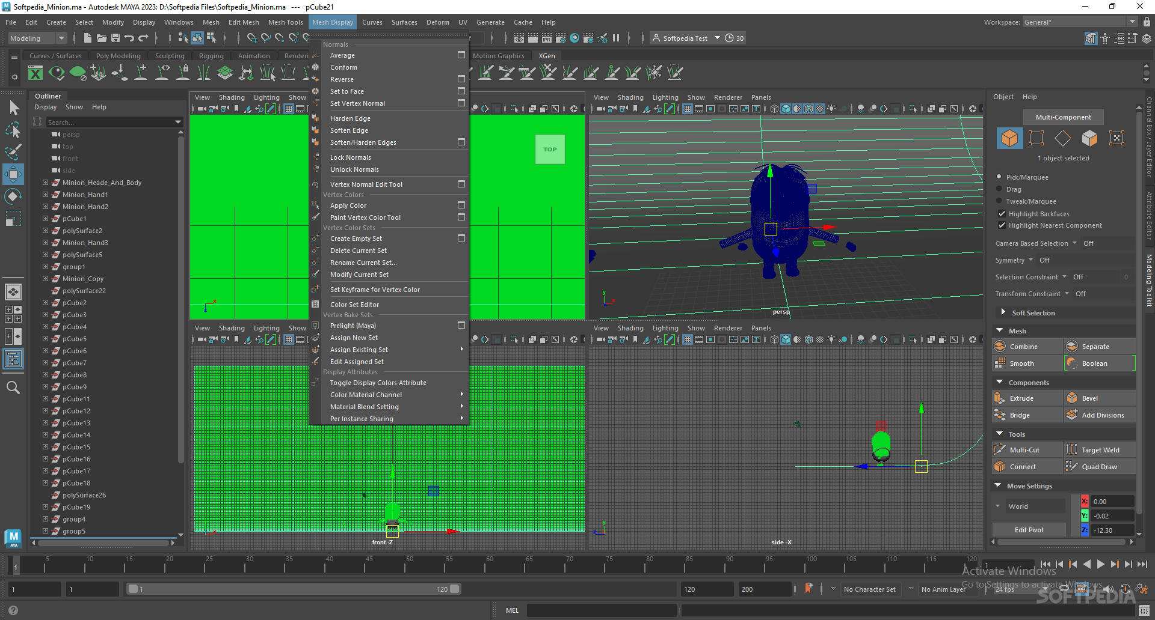The height and width of the screenshot is (620, 1155).
Task: Select UV Selection icon in Modeling Toolkit
Action: pos(1116,138)
